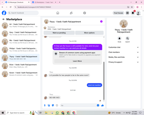
Task: Click the Search Facebook field
Action: (23, 13)
